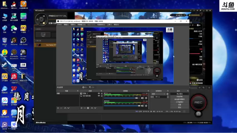Click the Filters (滤镜) button above sources
This screenshot has width=237, height=133.
pos(92,87)
